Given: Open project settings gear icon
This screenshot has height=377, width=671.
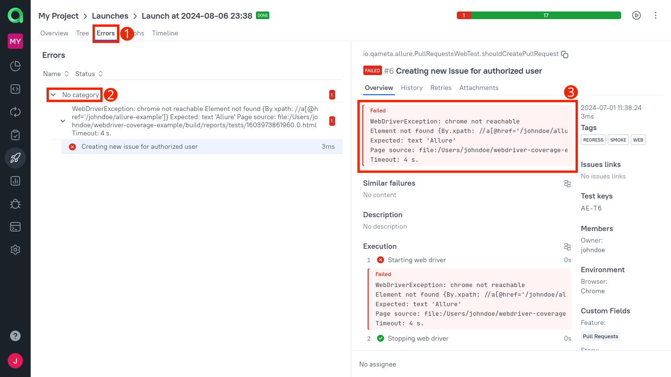Looking at the screenshot, I should [15, 250].
